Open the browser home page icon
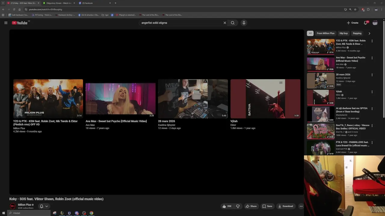 tap(20, 9)
